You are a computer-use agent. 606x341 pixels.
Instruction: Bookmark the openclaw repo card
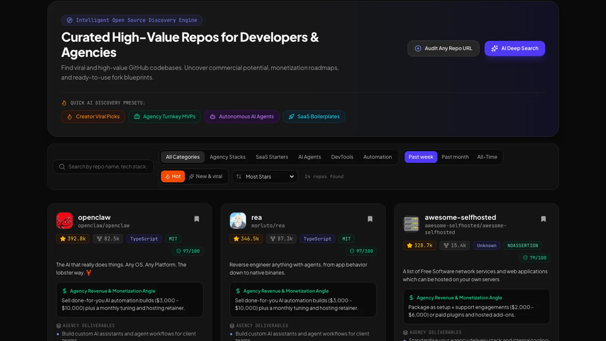pos(197,219)
